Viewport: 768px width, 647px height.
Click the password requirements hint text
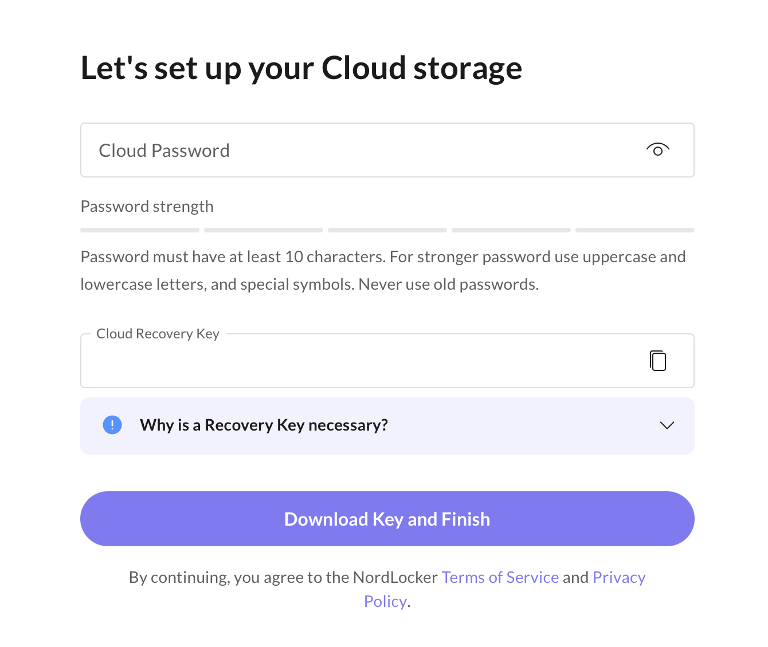pyautogui.click(x=383, y=270)
